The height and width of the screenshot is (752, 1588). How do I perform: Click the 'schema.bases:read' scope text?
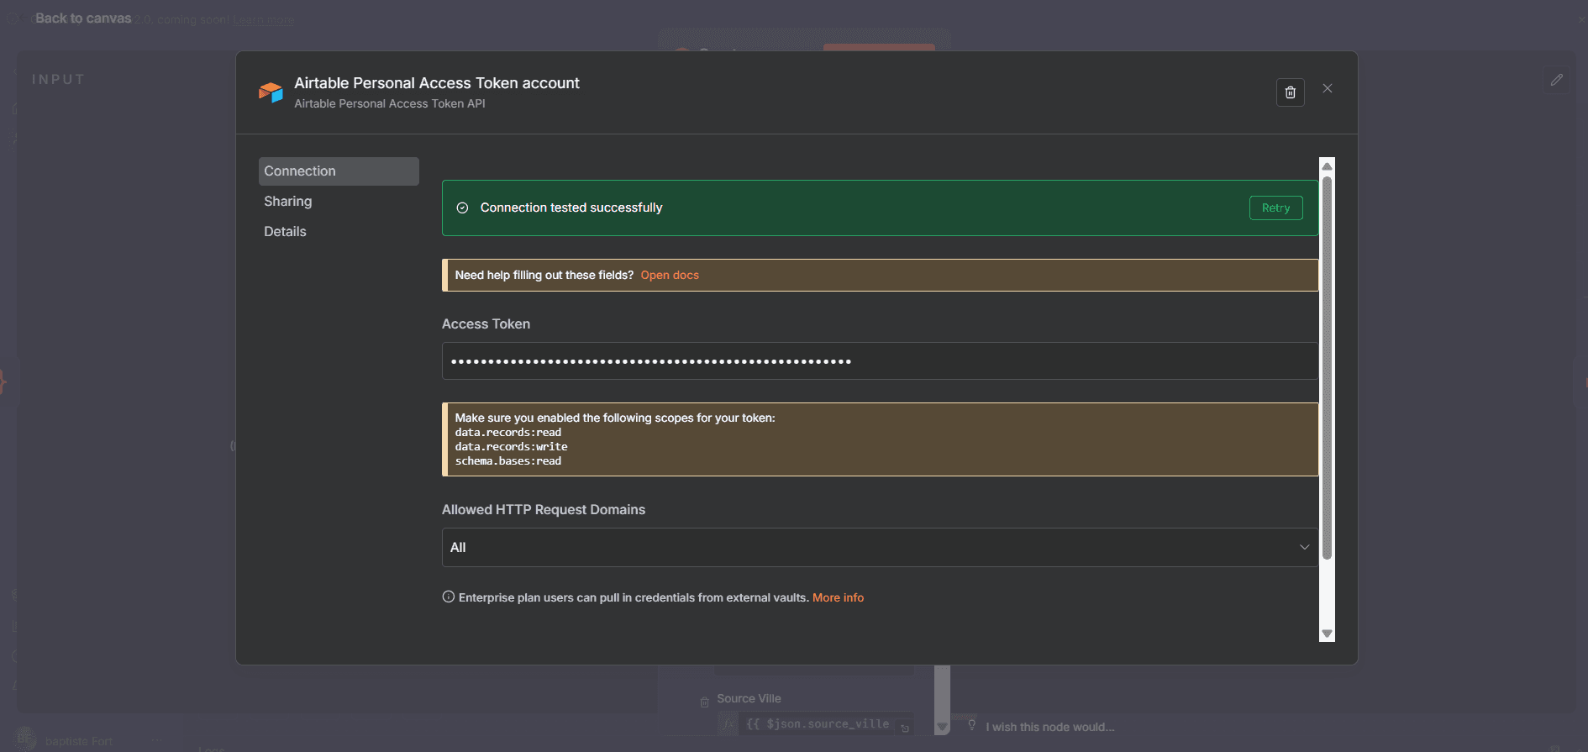(x=507, y=460)
